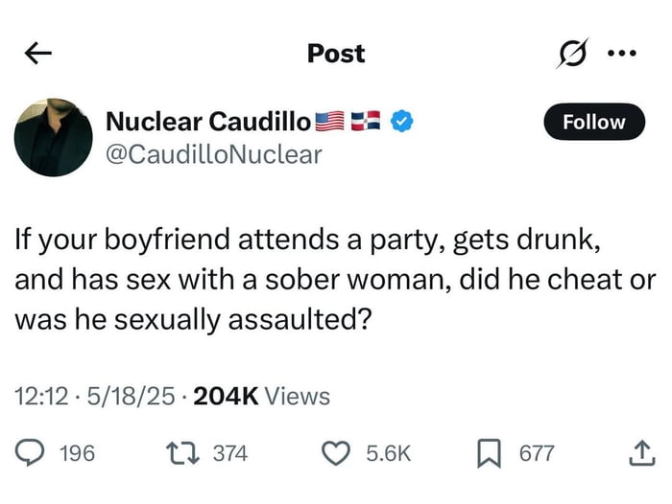The width and height of the screenshot is (672, 504).
Task: Open the @CaudilloNuclear handle link
Action: click(x=213, y=153)
